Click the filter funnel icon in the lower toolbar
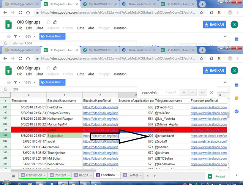 click(x=15, y=82)
